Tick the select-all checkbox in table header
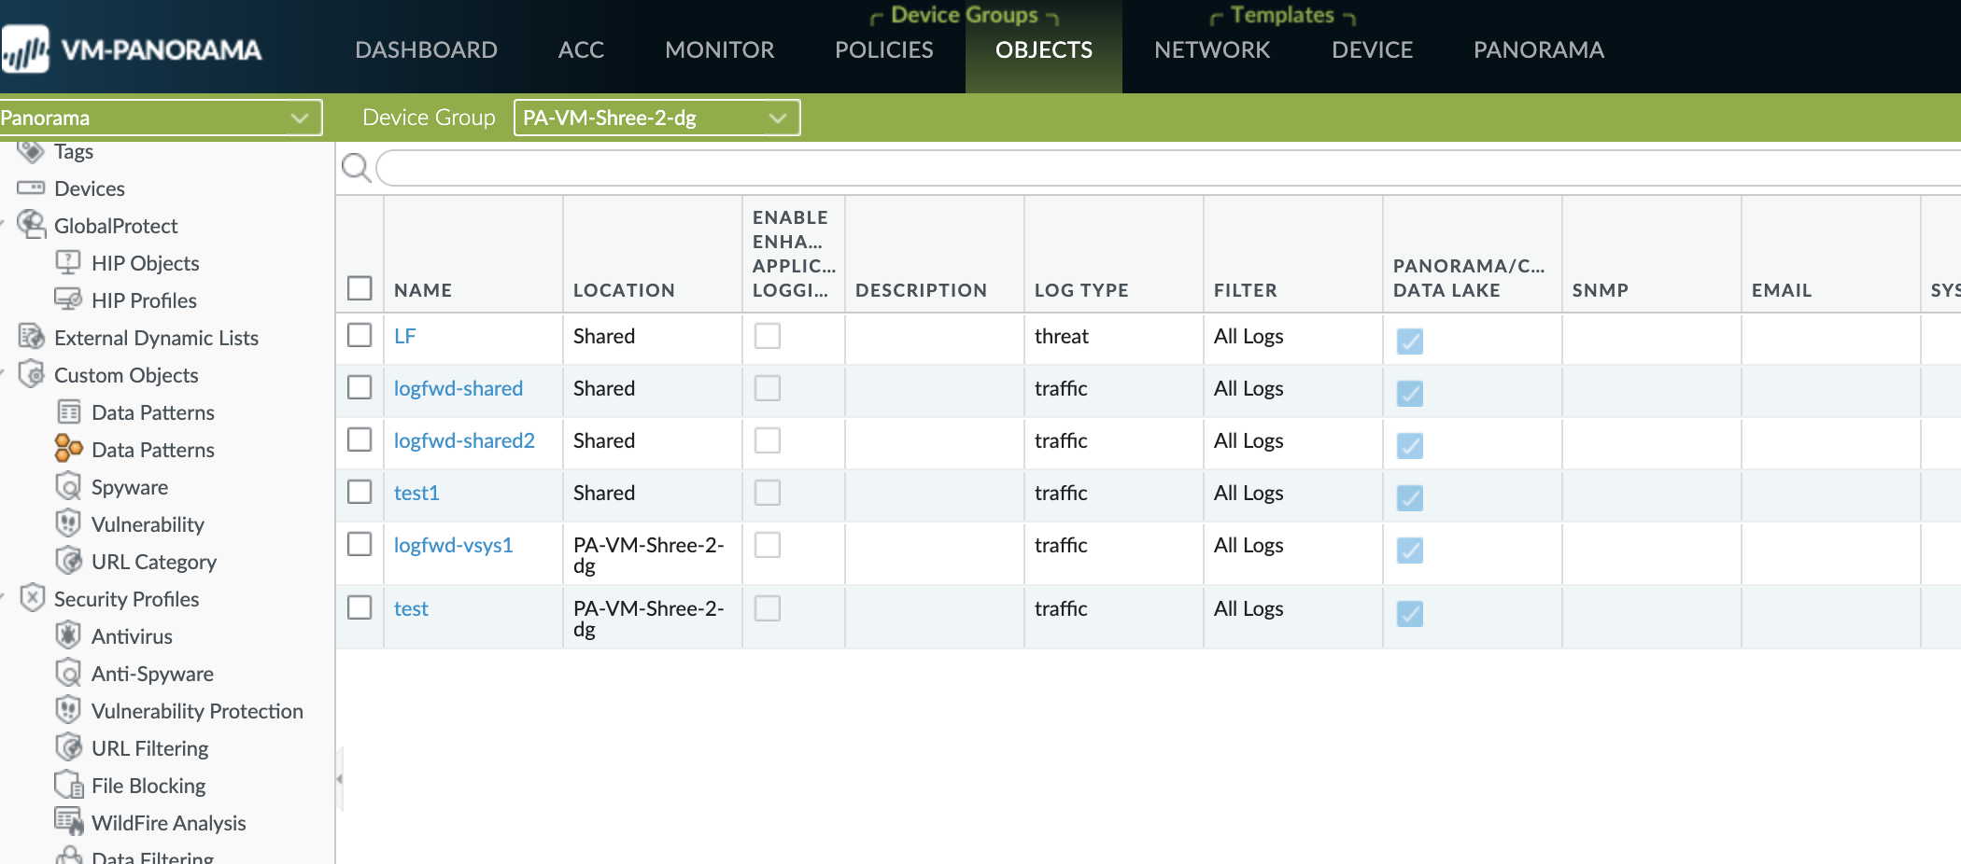Image resolution: width=1961 pixels, height=864 pixels. pos(360,288)
